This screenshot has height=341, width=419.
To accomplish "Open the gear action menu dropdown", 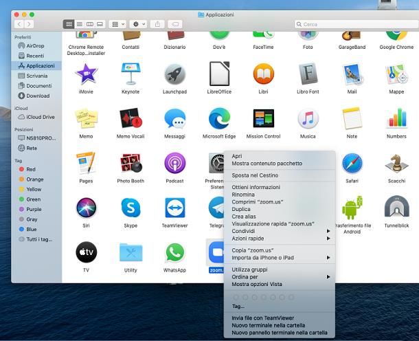I will [138, 24].
